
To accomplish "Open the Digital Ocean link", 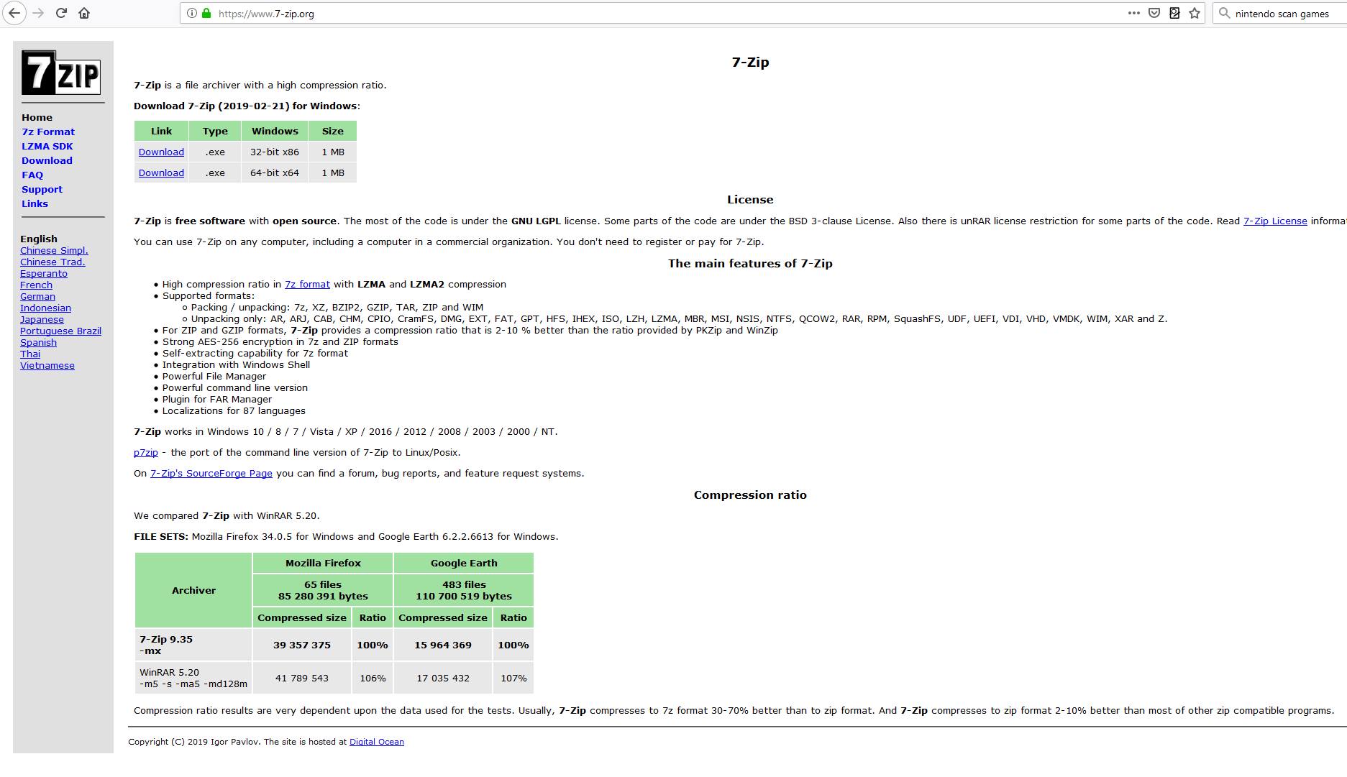I will coord(377,742).
